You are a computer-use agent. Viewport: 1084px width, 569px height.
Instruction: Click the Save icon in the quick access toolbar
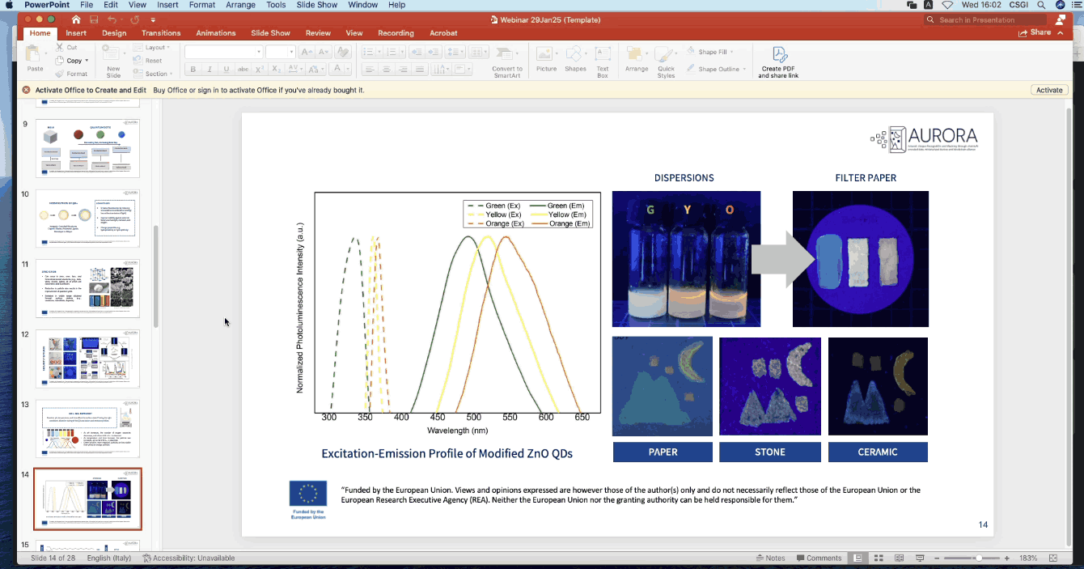coord(95,19)
